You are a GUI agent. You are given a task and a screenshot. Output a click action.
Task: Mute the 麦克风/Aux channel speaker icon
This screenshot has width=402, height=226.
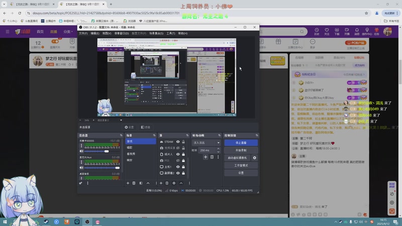tap(81, 168)
